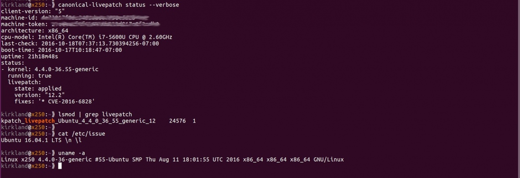Click the state: applied line
The width and height of the screenshot is (520, 178).
(38, 89)
